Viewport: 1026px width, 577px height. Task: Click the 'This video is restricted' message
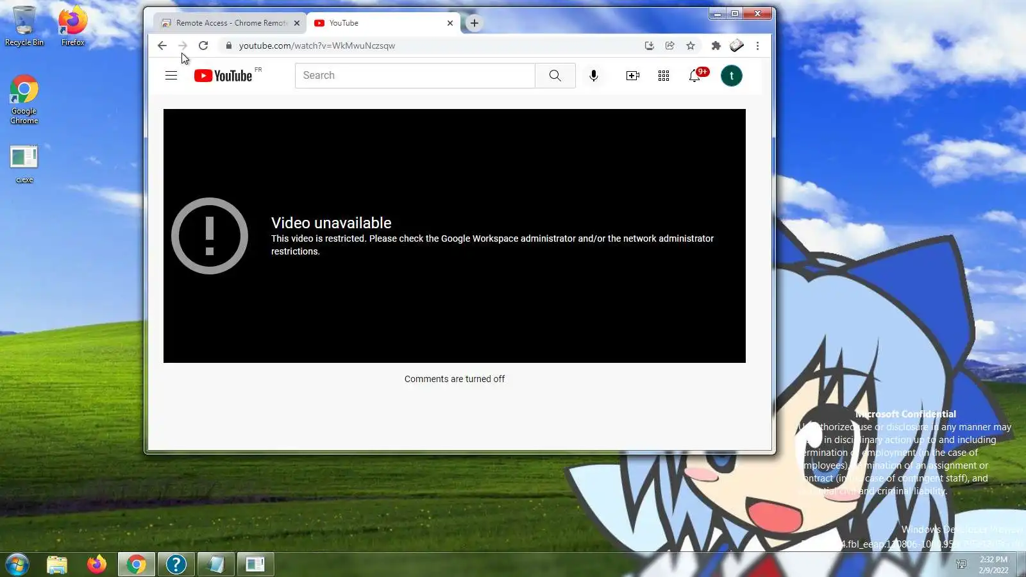[492, 245]
